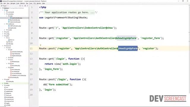190x107 pixels.
Task: Open the Navigate menu
Action: (13, 3)
